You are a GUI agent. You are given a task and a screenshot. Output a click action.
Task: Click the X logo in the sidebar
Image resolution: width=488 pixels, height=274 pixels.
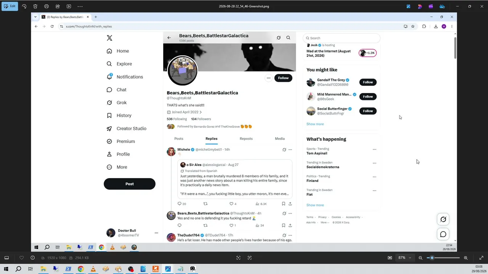[x=109, y=38]
